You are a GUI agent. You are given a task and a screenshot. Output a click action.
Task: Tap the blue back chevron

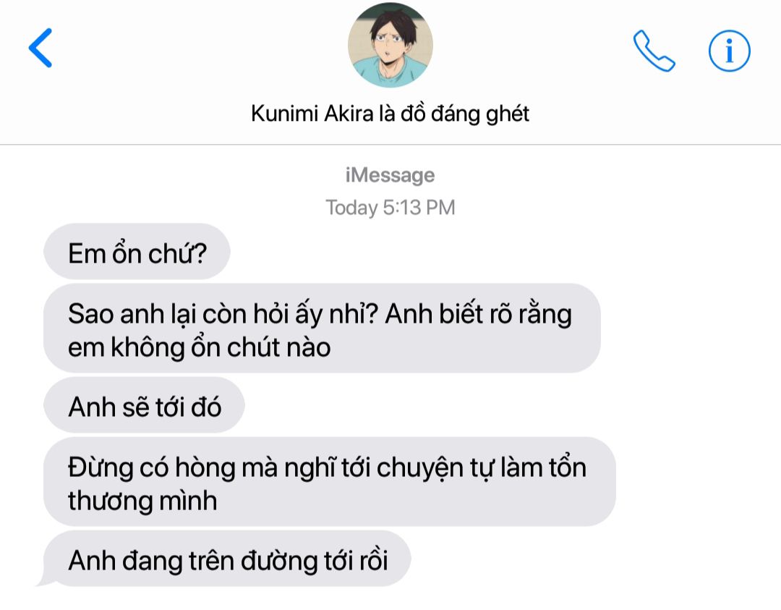click(x=40, y=48)
